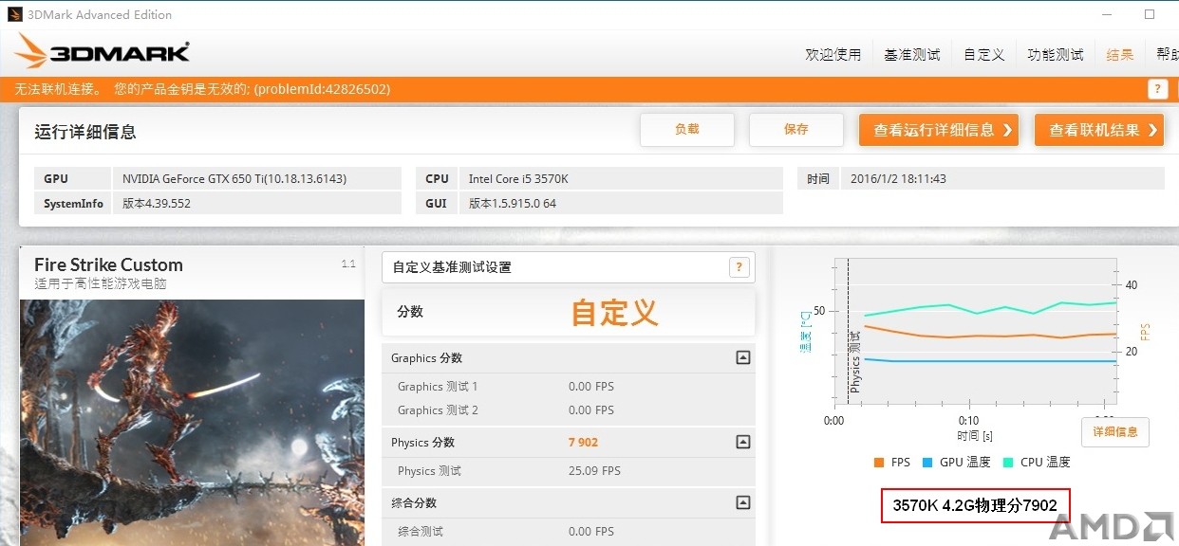
Task: Click CPU value Intel Core i5 3570K
Action: click(x=623, y=178)
